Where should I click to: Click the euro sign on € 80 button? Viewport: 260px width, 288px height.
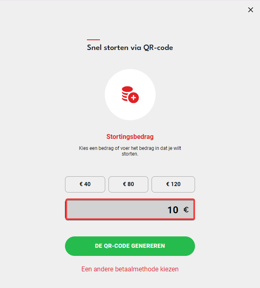click(124, 184)
